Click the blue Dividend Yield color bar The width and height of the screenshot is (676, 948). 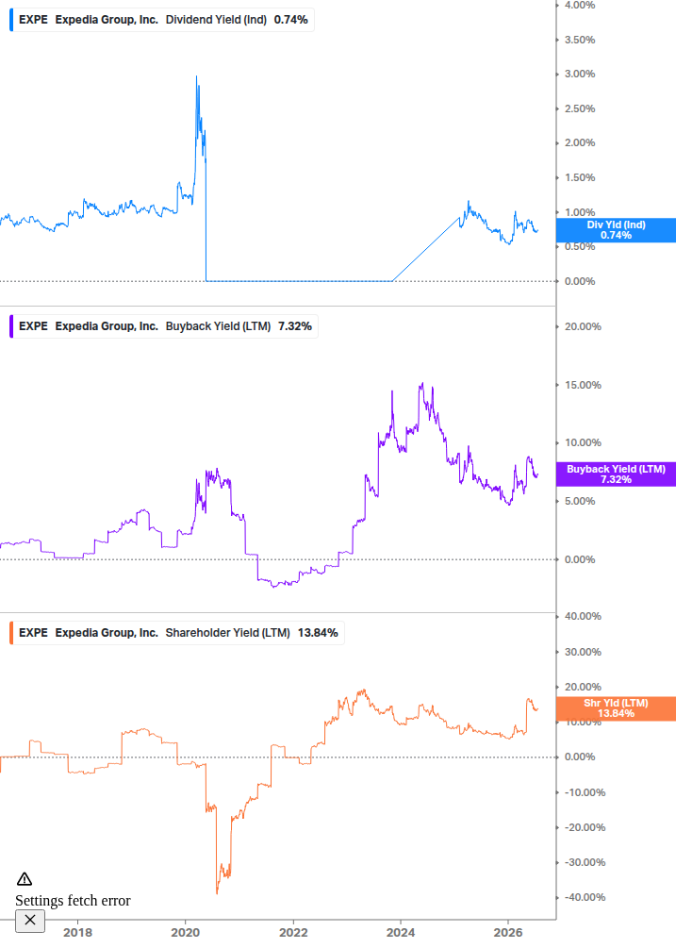(11, 20)
